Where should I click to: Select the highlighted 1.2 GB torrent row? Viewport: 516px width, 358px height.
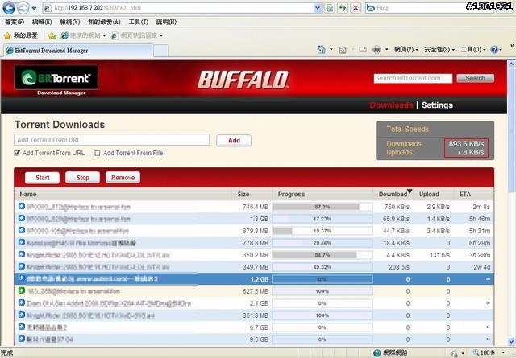(x=254, y=279)
